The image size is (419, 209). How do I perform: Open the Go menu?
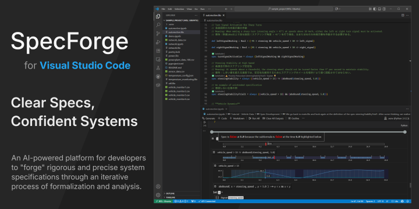tap(196, 9)
